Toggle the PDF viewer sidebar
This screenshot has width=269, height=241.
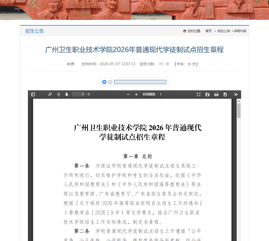point(33,94)
